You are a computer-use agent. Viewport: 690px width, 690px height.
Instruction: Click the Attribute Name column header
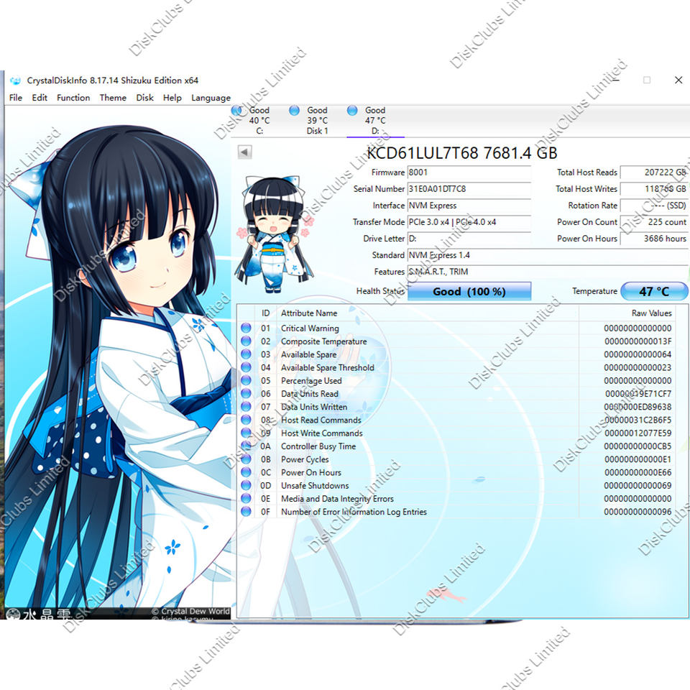pos(428,313)
